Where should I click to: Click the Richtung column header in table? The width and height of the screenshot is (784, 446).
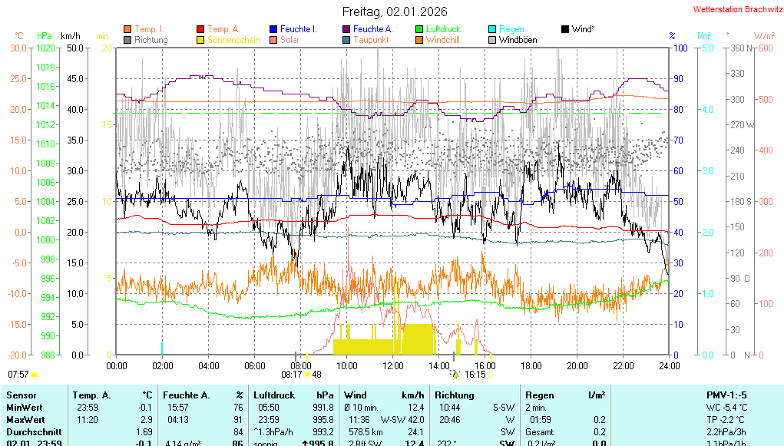(x=455, y=395)
